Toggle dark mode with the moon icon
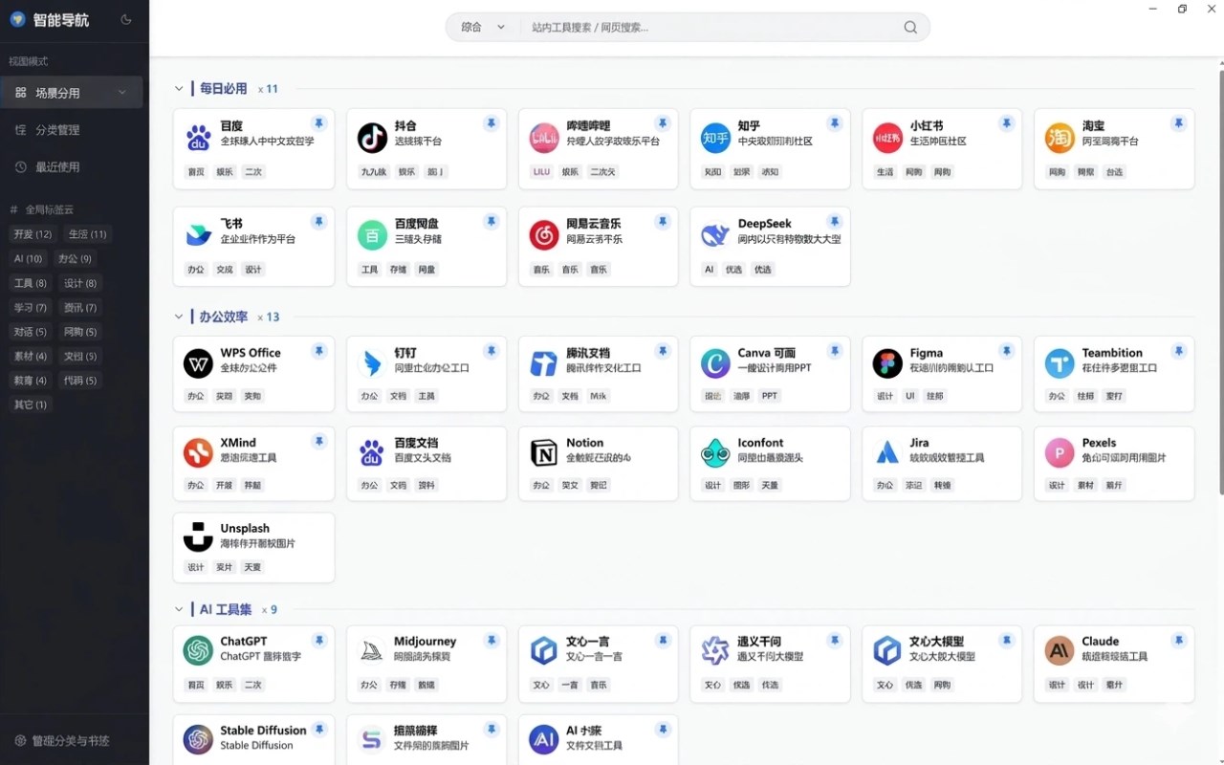1224x765 pixels. [x=127, y=20]
